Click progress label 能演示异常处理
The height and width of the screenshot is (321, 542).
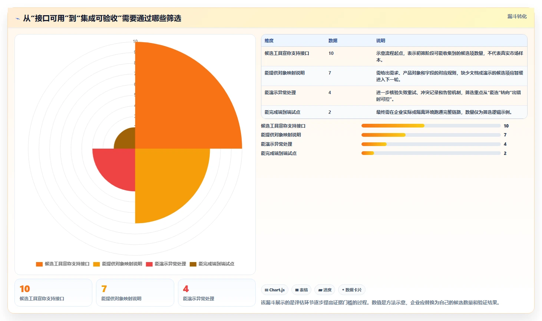point(277,144)
